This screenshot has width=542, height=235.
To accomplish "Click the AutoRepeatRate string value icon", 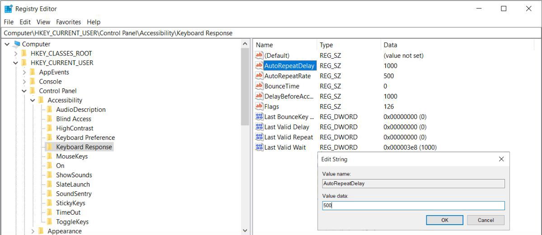I will pos(259,76).
